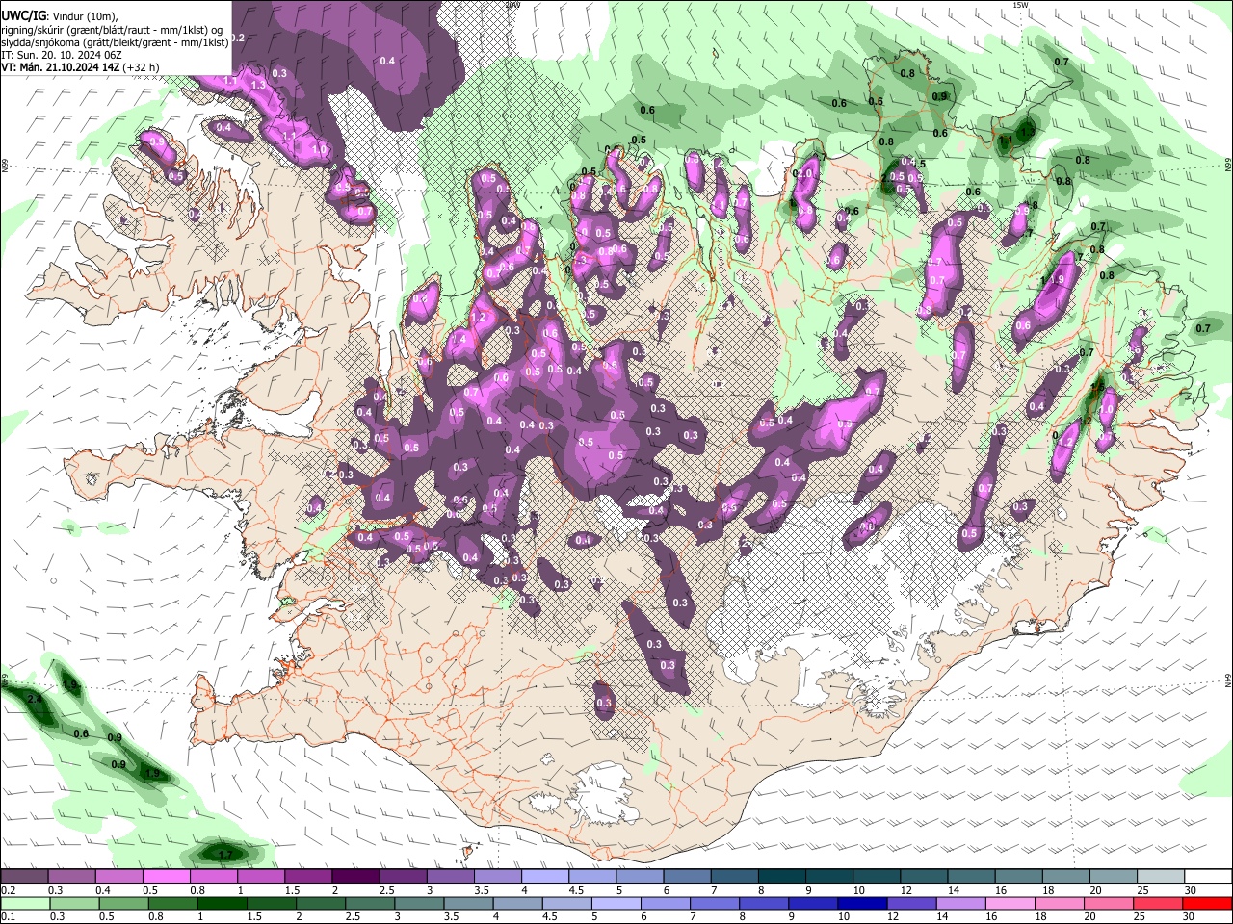Viewport: 1233px width, 924px height.
Task: Click the 'slydda/snjókoma' line in the title box
Action: click(x=115, y=42)
